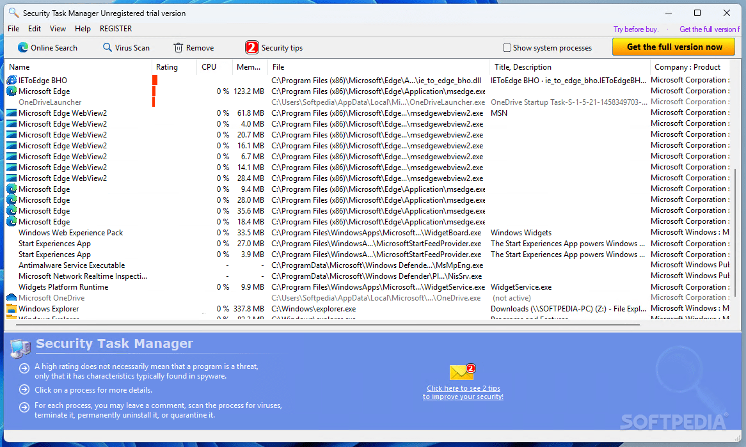
Task: Open the File menu
Action: click(13, 29)
